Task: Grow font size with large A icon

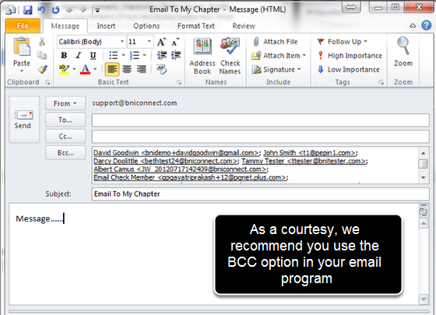Action: (162, 42)
